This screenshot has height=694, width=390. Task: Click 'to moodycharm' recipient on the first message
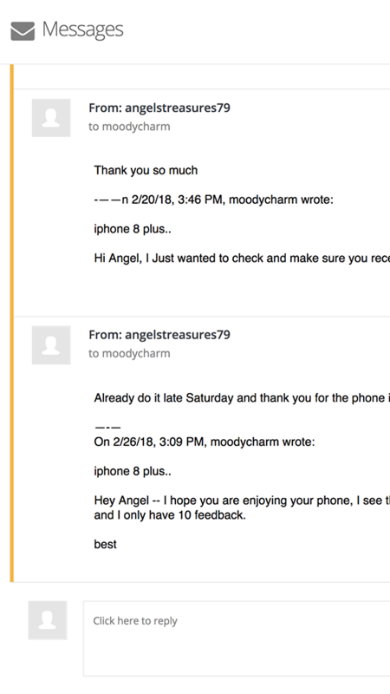129,127
